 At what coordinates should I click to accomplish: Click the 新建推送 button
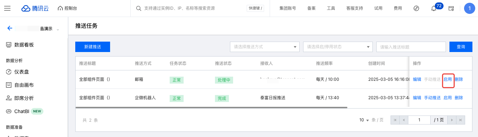pyautogui.click(x=93, y=46)
